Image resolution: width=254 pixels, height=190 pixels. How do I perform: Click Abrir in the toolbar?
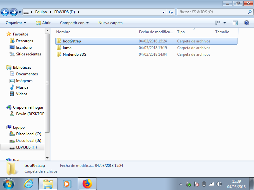43,23
